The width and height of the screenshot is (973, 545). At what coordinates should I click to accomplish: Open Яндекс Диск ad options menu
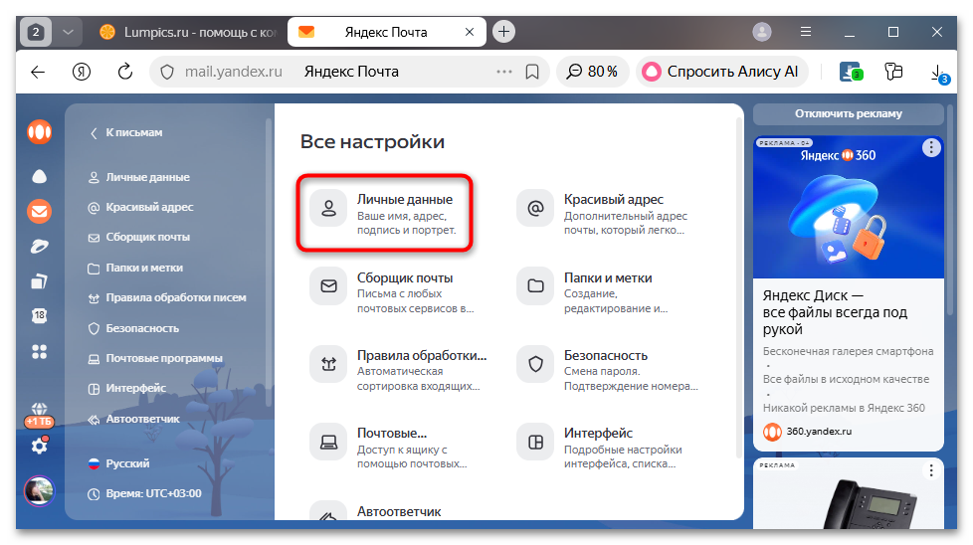coord(931,147)
